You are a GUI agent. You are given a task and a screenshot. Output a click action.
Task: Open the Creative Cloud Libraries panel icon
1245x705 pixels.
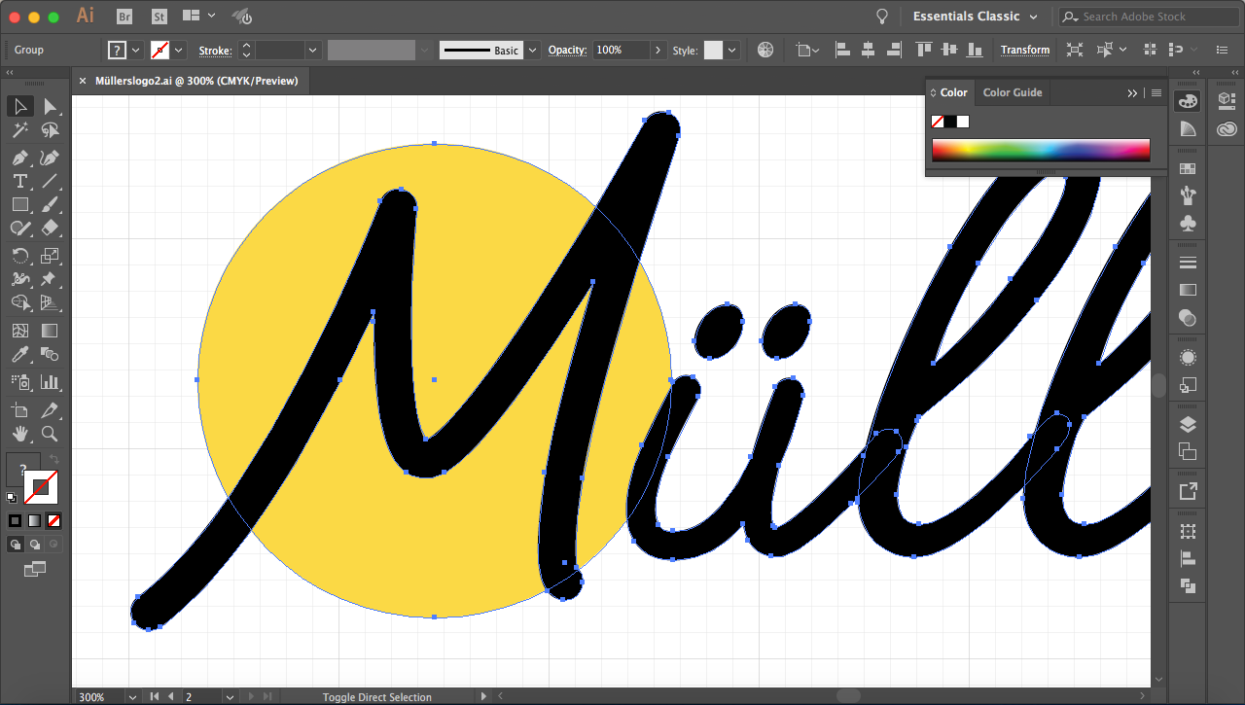[1226, 128]
